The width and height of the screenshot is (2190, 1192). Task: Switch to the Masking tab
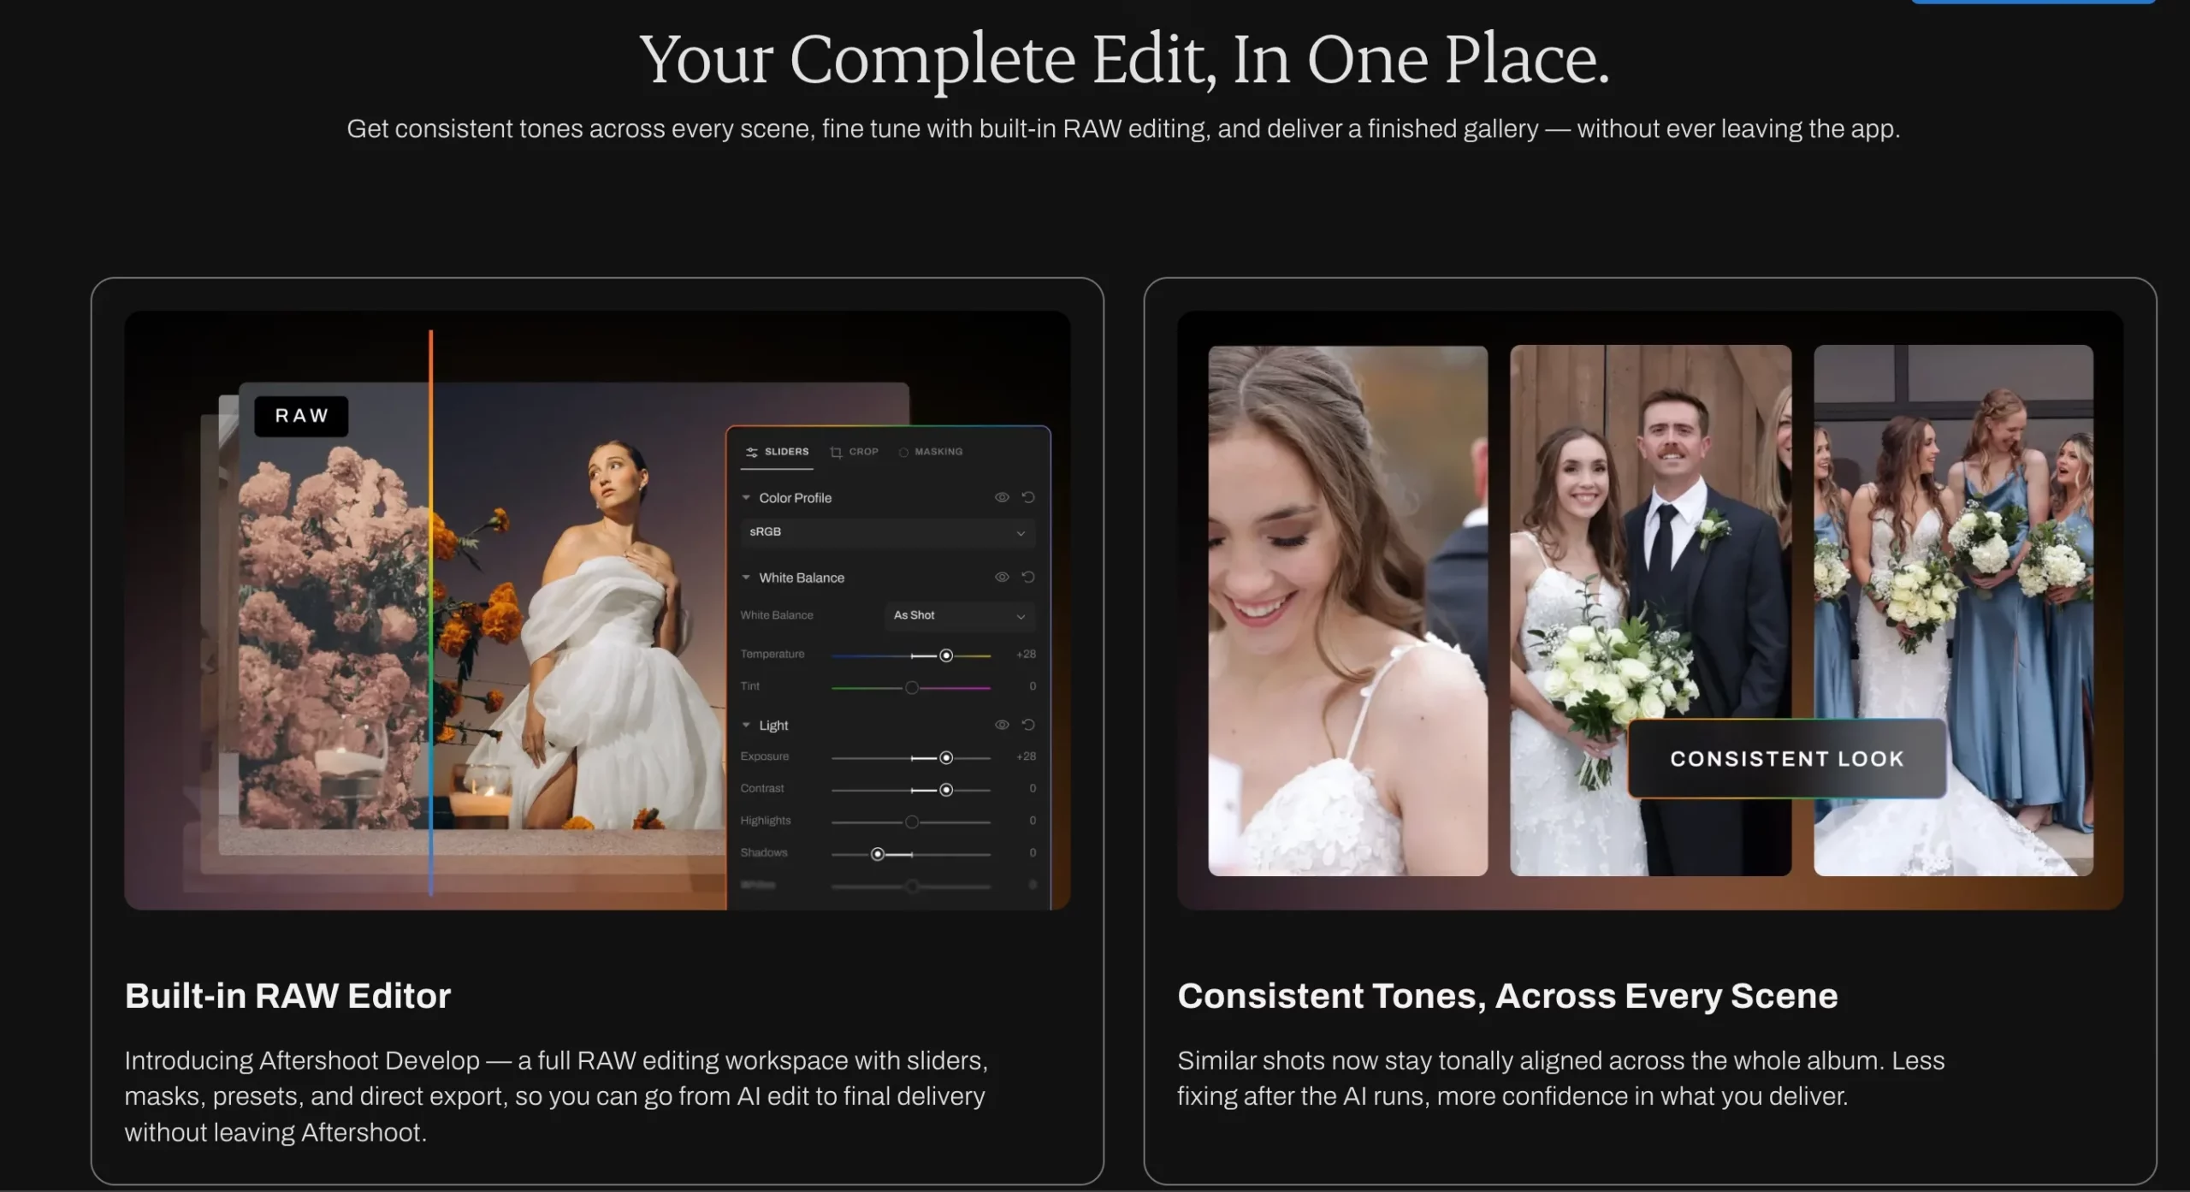(x=931, y=452)
